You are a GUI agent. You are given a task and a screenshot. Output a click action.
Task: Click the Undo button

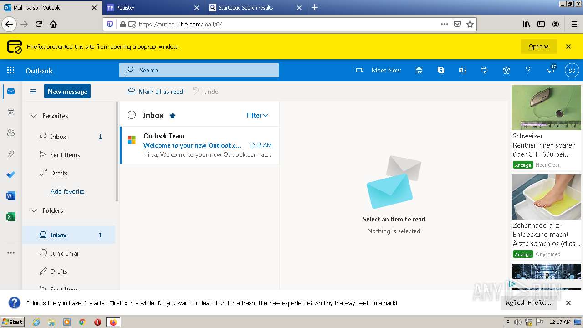[205, 92]
